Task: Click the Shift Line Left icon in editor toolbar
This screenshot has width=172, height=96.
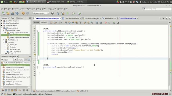Action: pos(97,23)
